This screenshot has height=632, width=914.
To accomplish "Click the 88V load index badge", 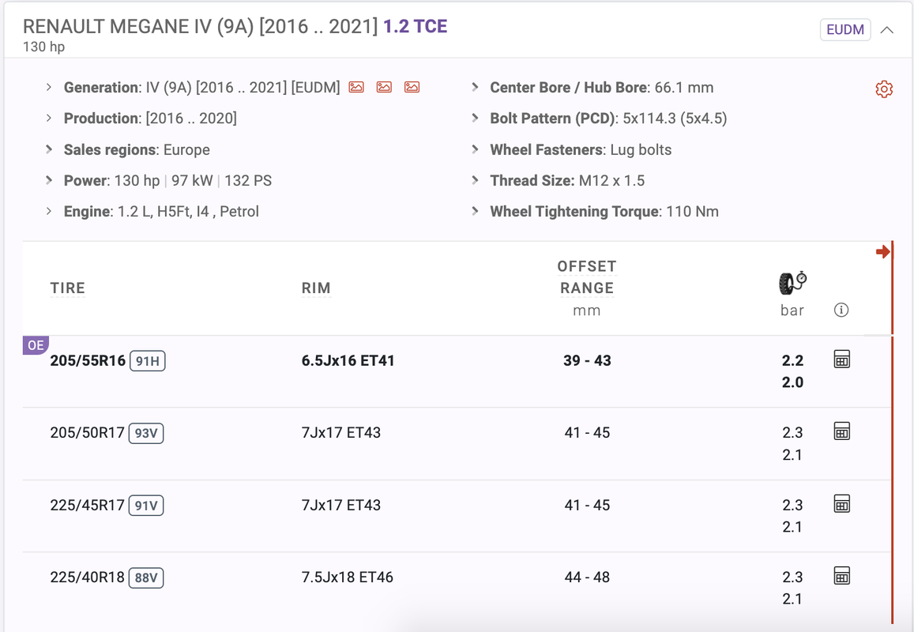I will [x=145, y=577].
